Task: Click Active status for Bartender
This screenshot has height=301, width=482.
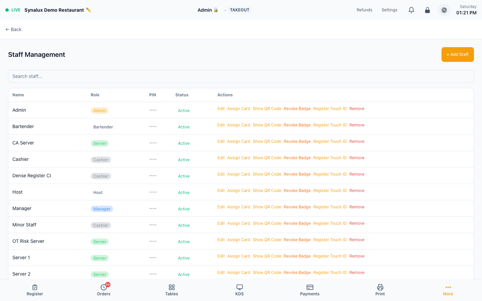Action: [184, 127]
